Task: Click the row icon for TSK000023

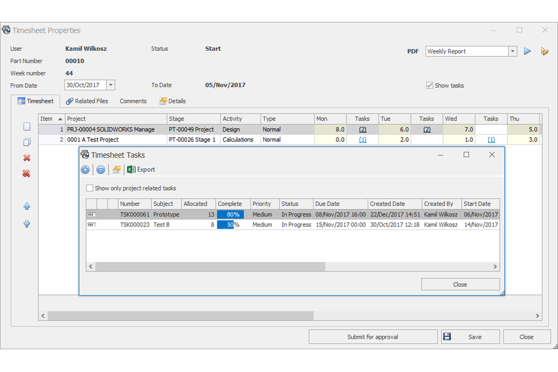Action: click(x=92, y=225)
